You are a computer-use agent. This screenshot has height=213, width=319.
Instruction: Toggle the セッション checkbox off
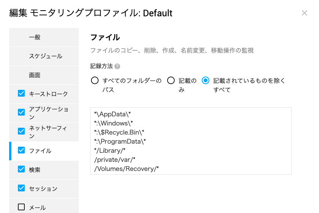coord(21,188)
